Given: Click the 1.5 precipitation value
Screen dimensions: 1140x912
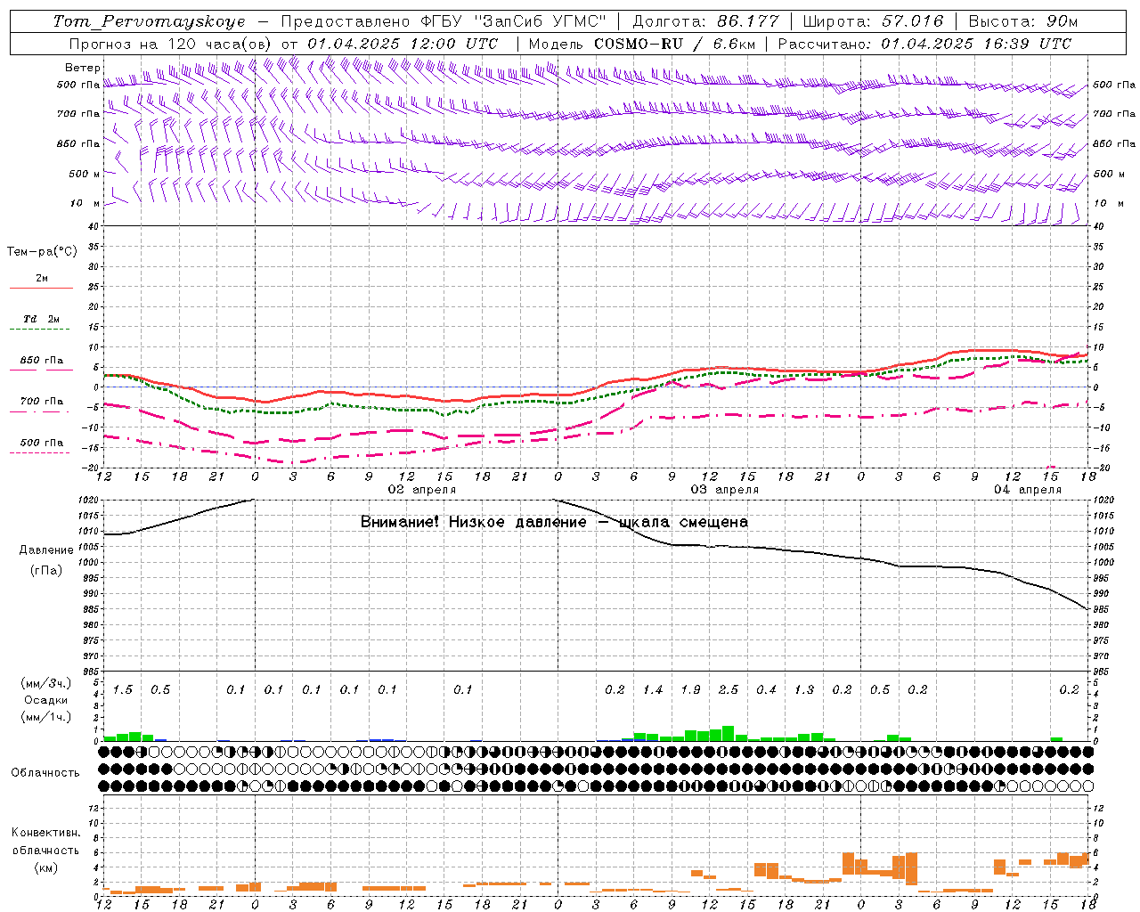Looking at the screenshot, I should 123,689.
